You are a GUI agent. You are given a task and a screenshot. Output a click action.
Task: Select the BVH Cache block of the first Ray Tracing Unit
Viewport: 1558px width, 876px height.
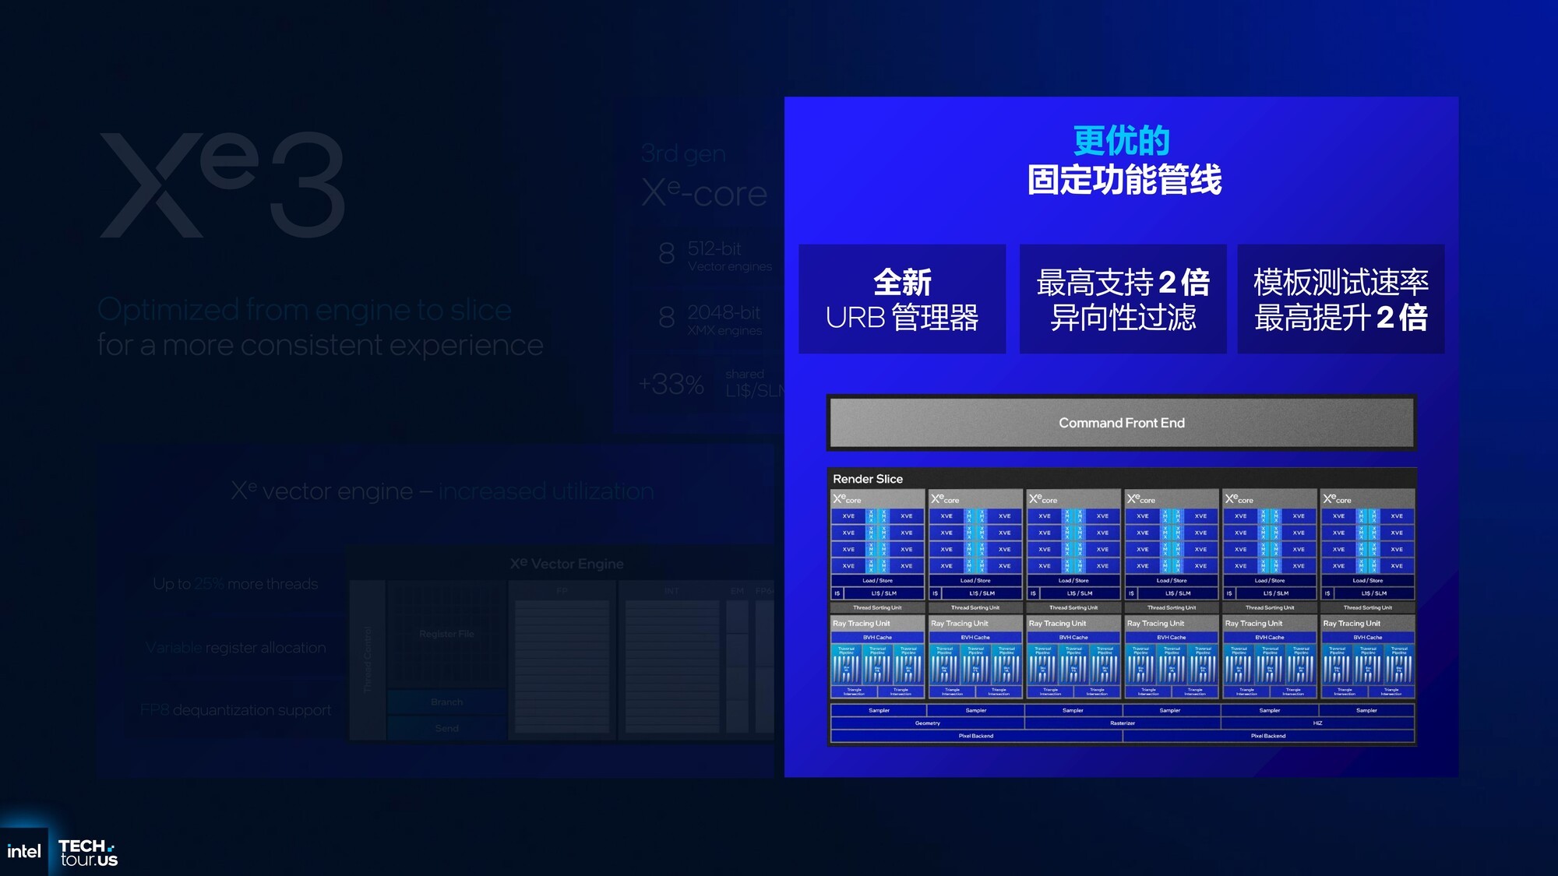coord(879,637)
